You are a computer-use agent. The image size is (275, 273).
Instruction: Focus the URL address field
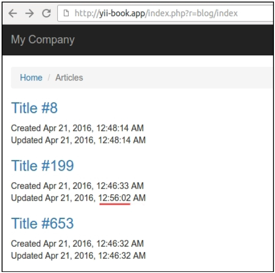coord(165,13)
